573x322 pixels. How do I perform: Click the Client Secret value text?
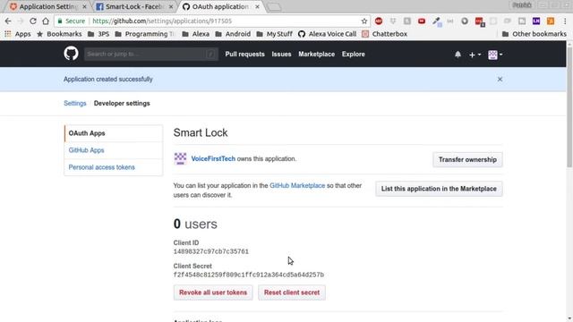click(x=249, y=275)
